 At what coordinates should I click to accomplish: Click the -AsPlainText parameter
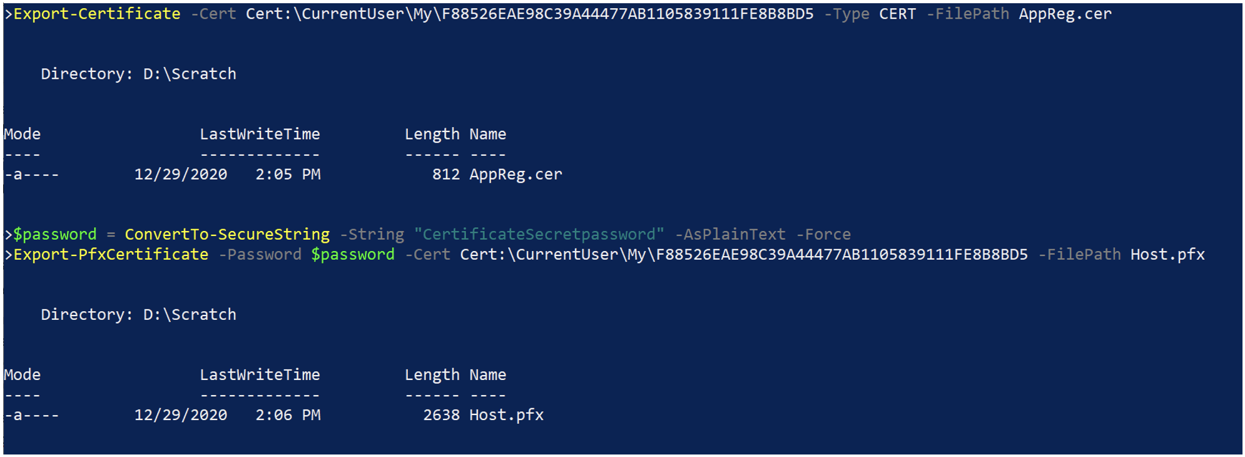tap(730, 234)
